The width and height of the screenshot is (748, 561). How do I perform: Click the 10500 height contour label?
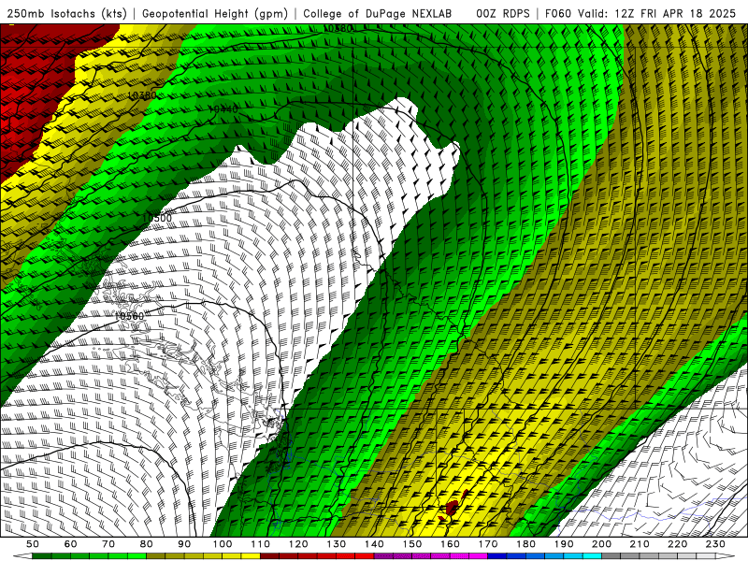[157, 219]
